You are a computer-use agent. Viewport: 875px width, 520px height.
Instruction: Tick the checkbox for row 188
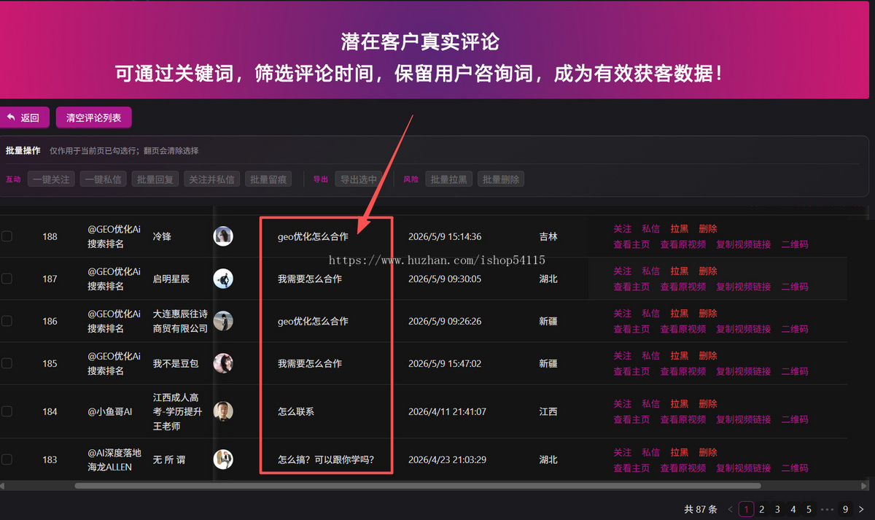click(7, 236)
